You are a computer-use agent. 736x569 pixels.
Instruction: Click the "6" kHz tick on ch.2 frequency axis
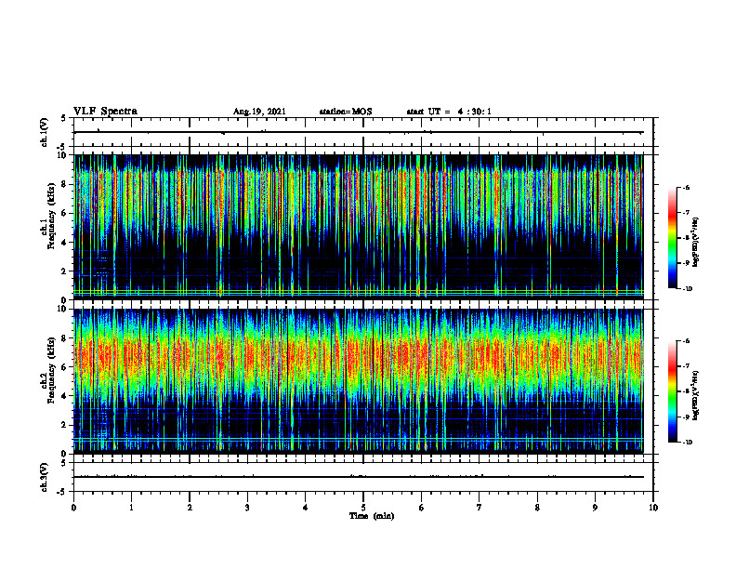click(66, 367)
